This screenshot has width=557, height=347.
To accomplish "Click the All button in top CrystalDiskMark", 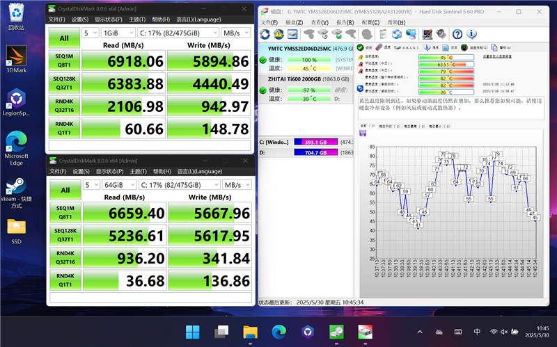I will pyautogui.click(x=65, y=38).
